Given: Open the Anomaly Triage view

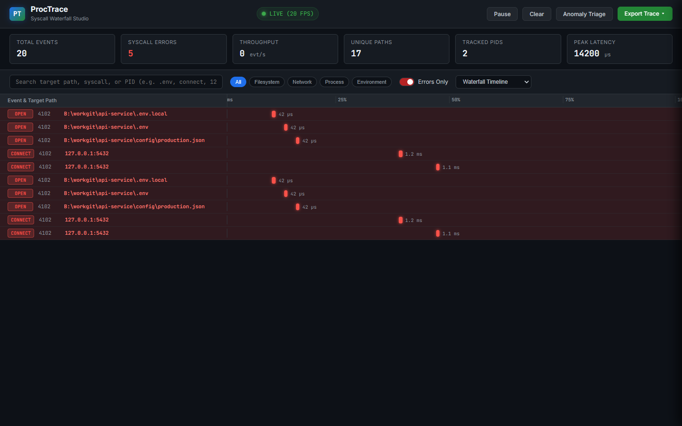Looking at the screenshot, I should pos(584,14).
